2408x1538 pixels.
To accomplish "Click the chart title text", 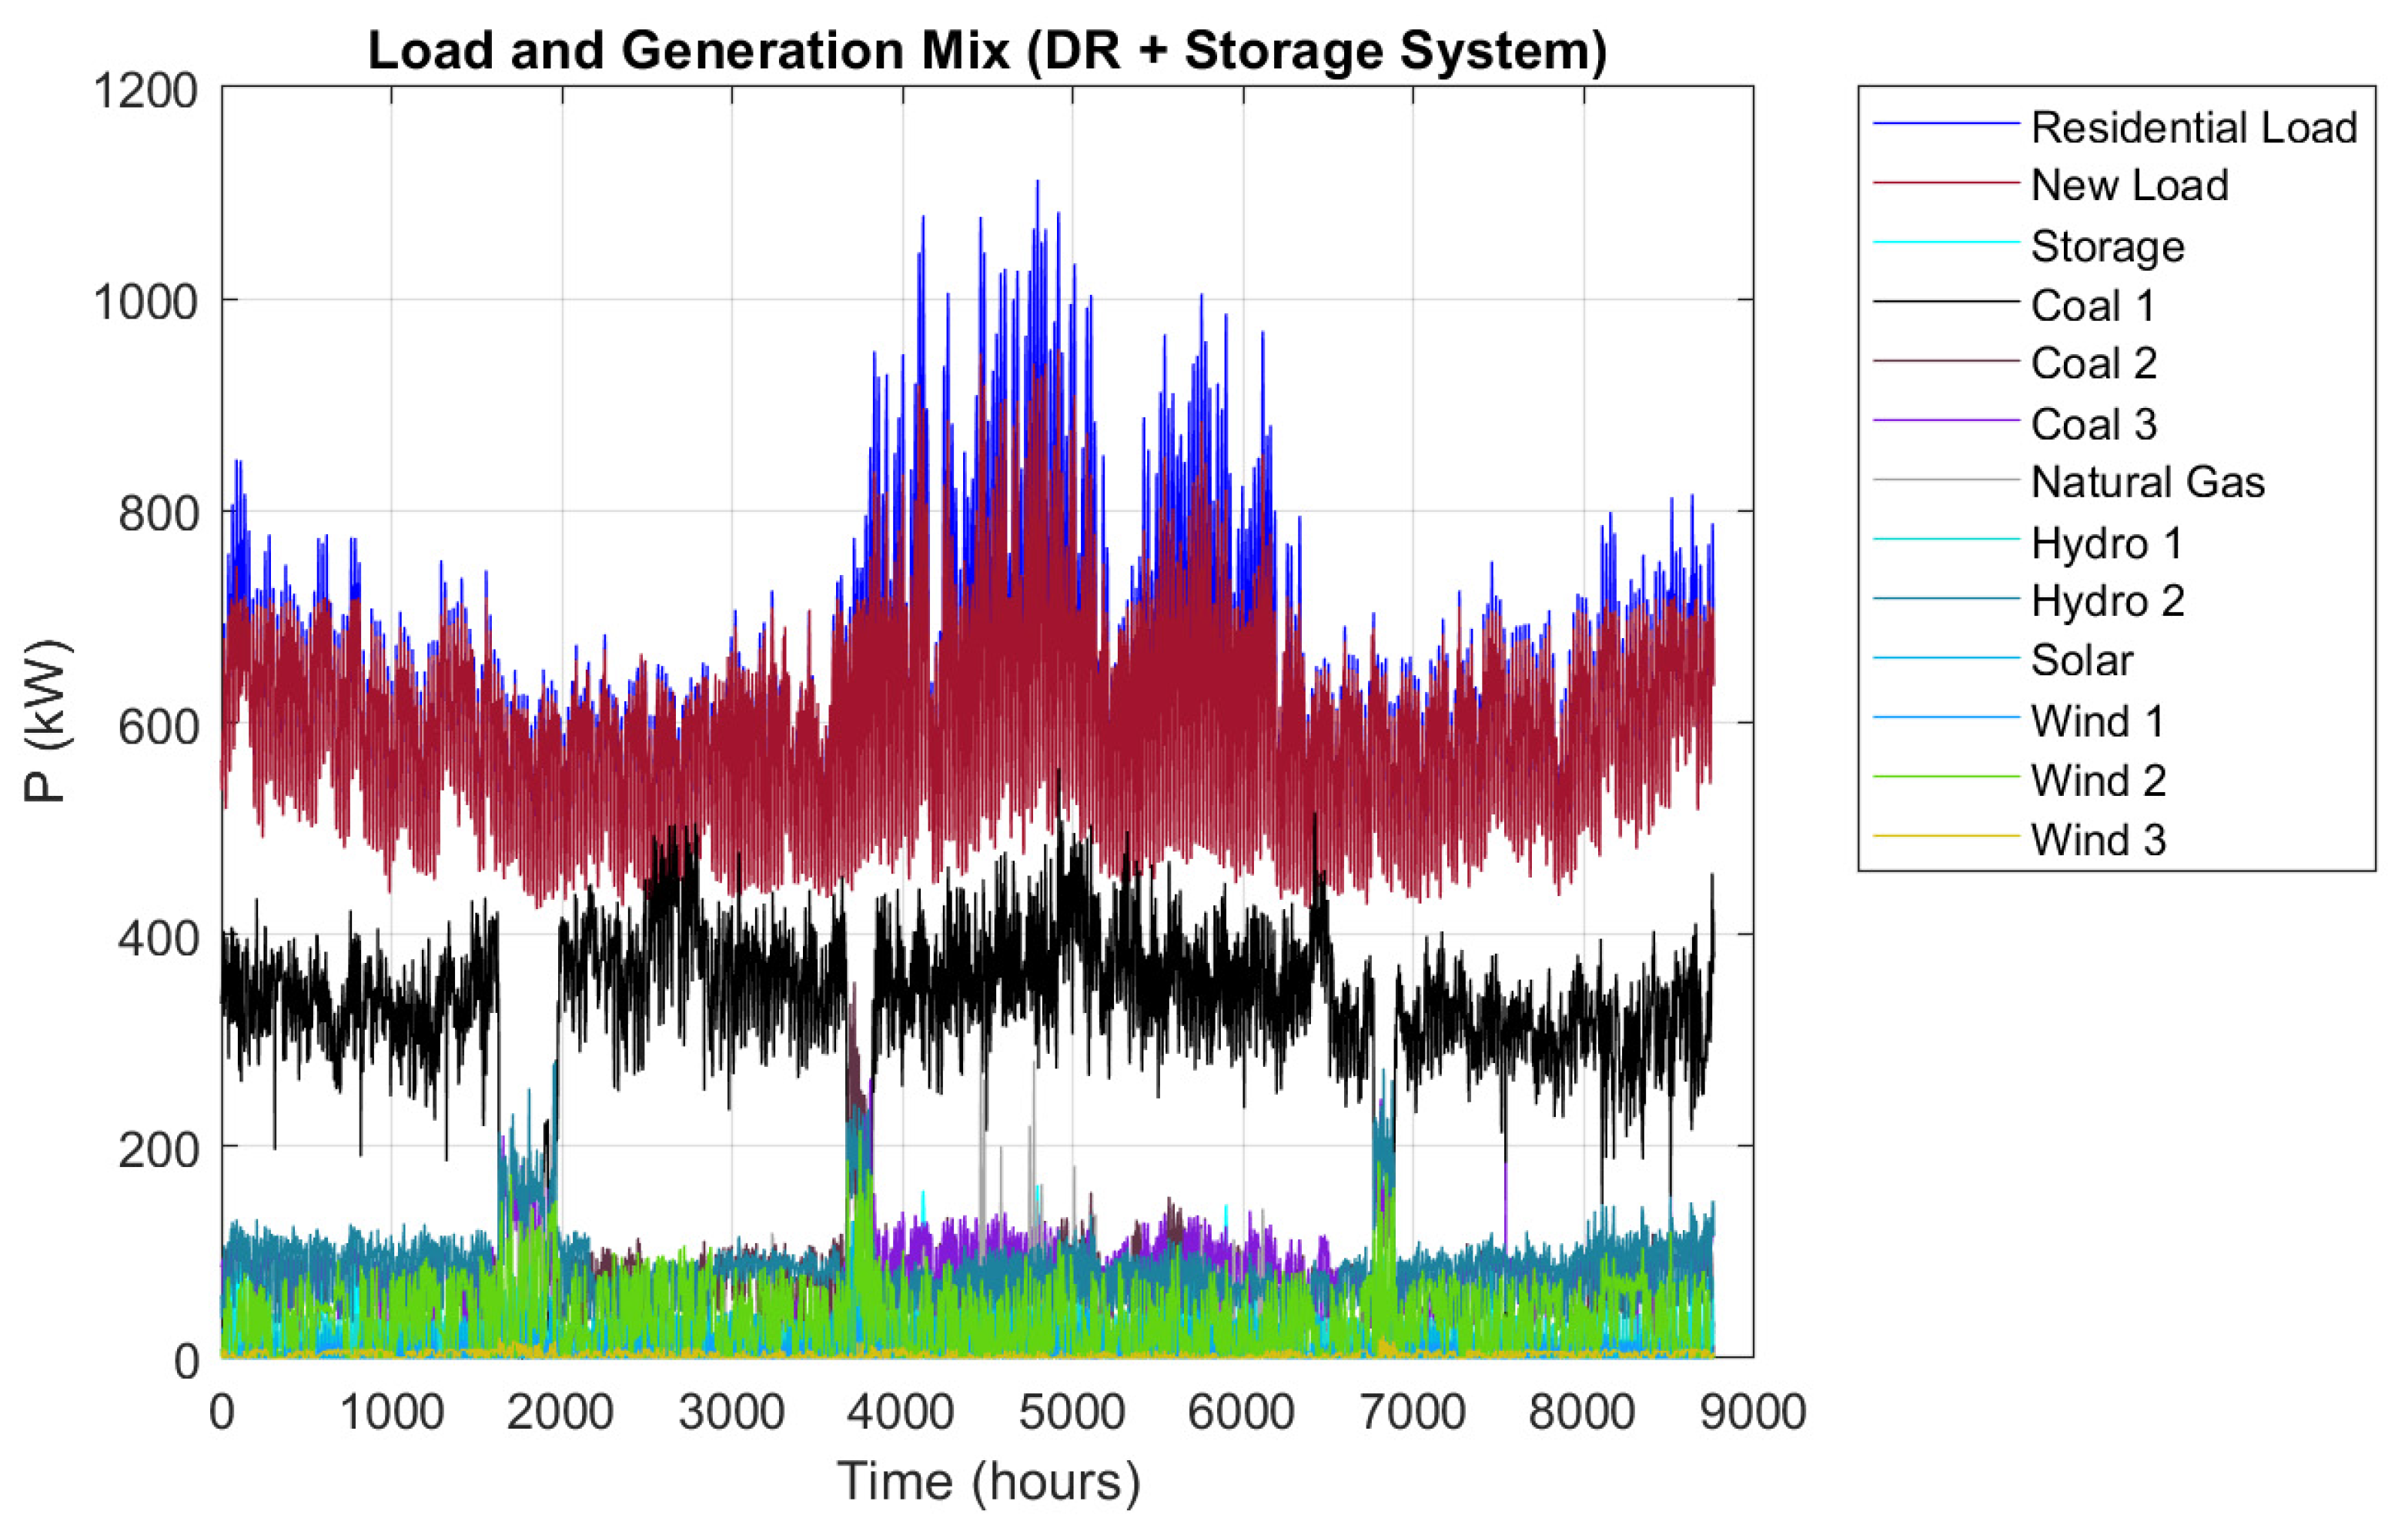I will pyautogui.click(x=987, y=50).
